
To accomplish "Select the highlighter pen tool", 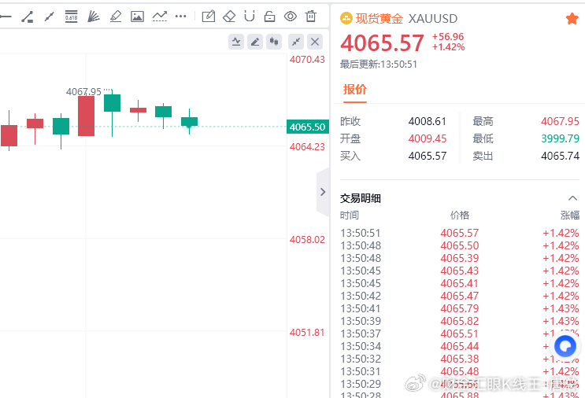I will 116,17.
